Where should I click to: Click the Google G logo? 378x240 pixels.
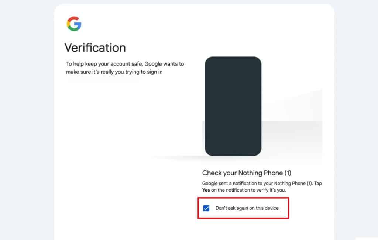tap(74, 24)
